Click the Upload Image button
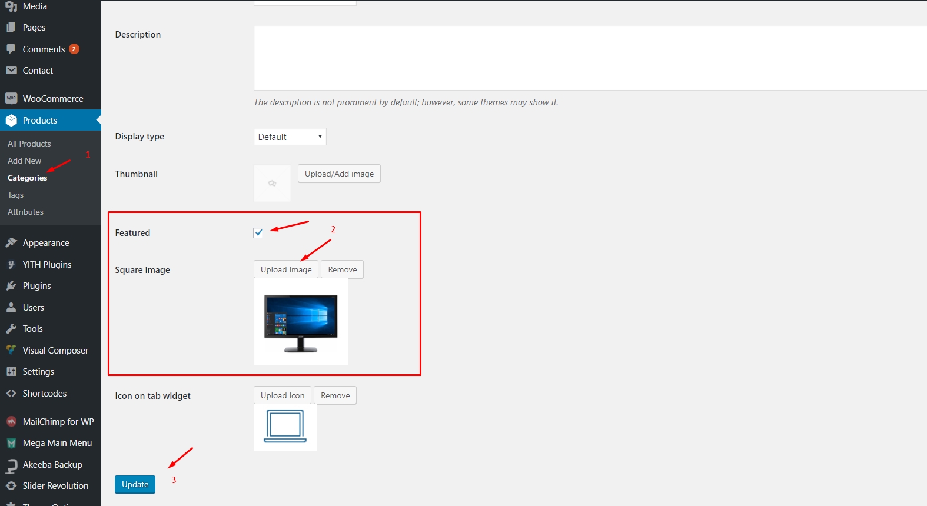 click(x=286, y=269)
